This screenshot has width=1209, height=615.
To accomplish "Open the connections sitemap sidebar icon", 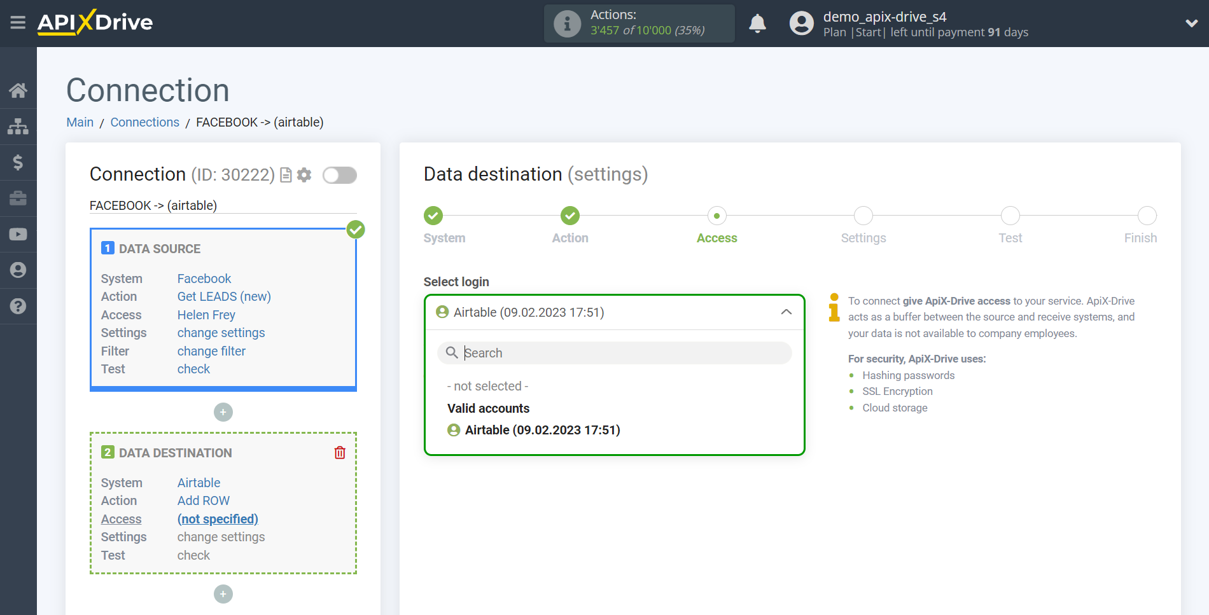I will 18,126.
